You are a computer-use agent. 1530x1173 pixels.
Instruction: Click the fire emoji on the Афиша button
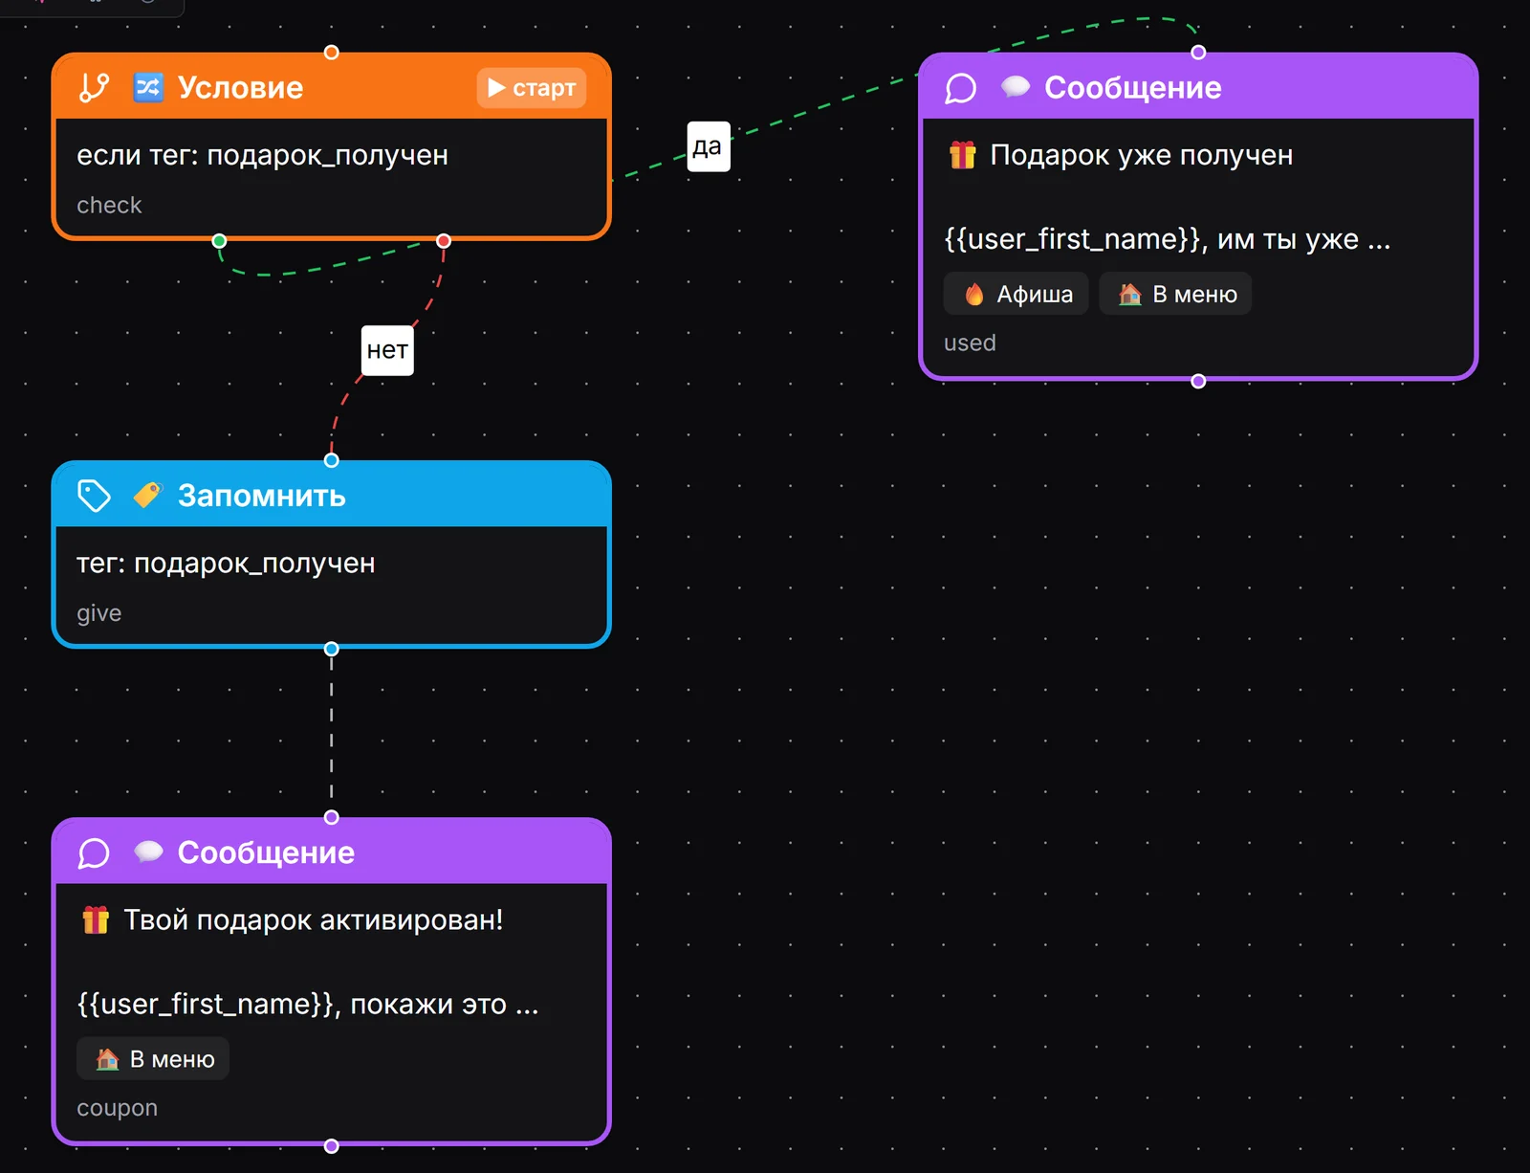point(973,294)
